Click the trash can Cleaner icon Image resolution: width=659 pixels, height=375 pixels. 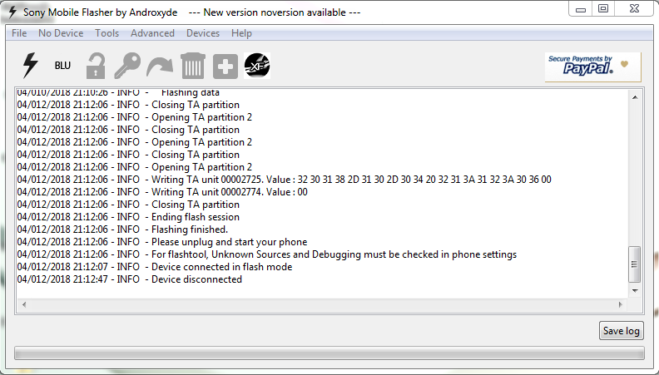point(193,66)
